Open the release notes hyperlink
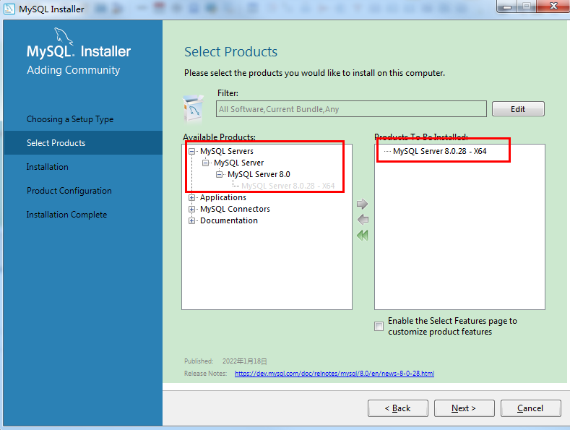 (x=334, y=373)
